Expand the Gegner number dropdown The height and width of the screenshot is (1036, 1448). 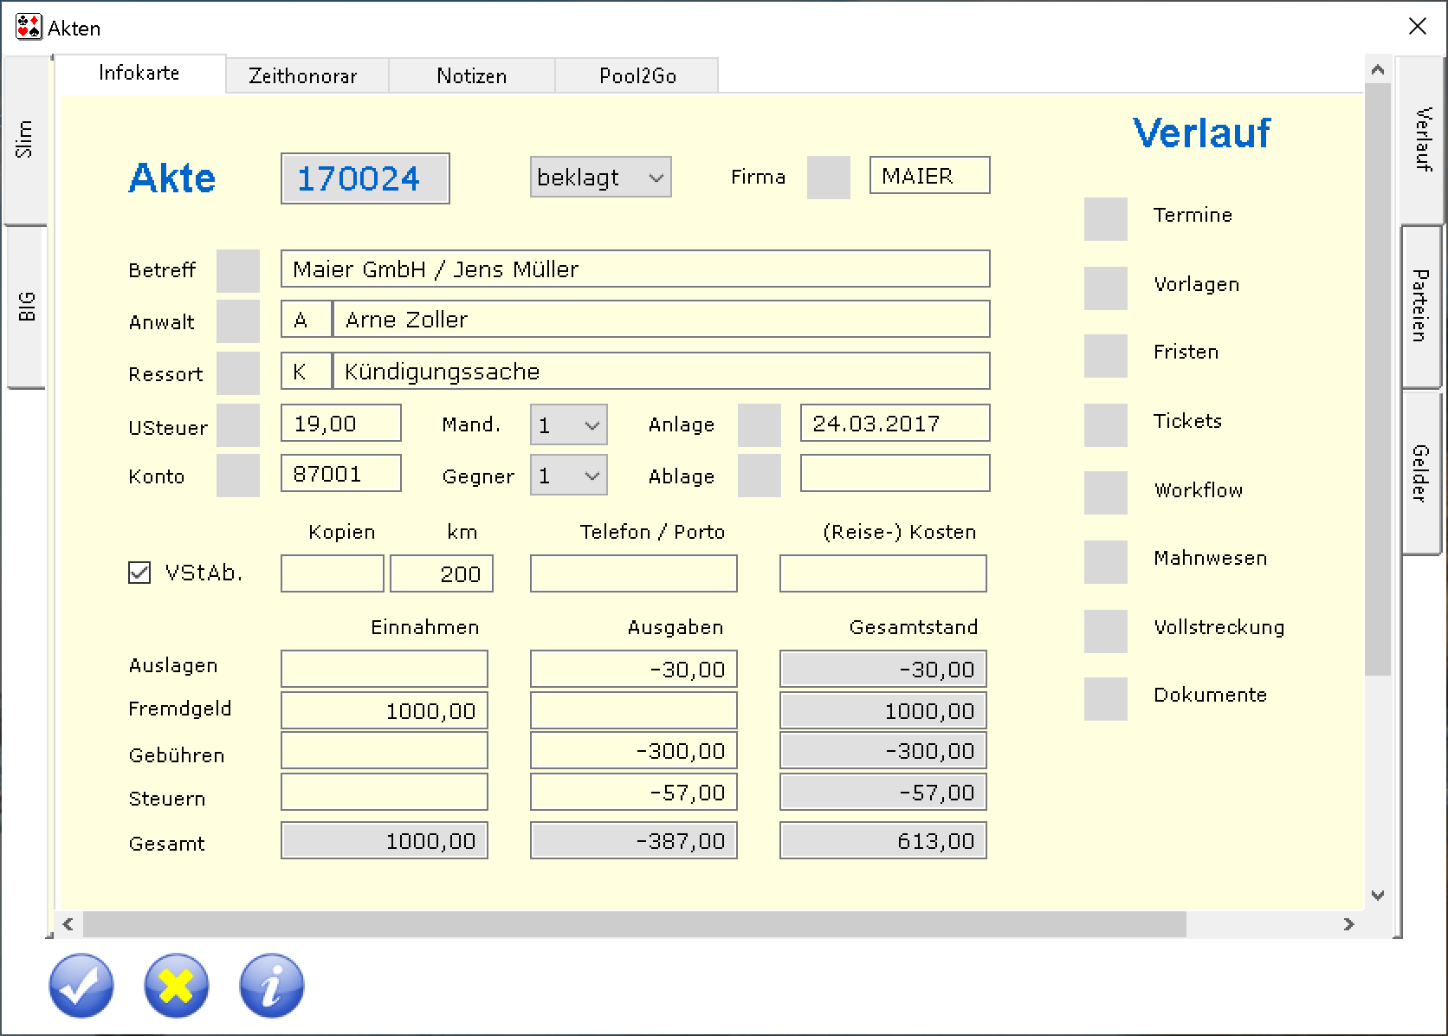569,476
